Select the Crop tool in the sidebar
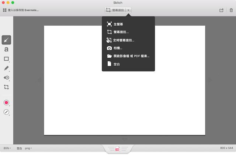236x155 pixels. pyautogui.click(x=6, y=87)
